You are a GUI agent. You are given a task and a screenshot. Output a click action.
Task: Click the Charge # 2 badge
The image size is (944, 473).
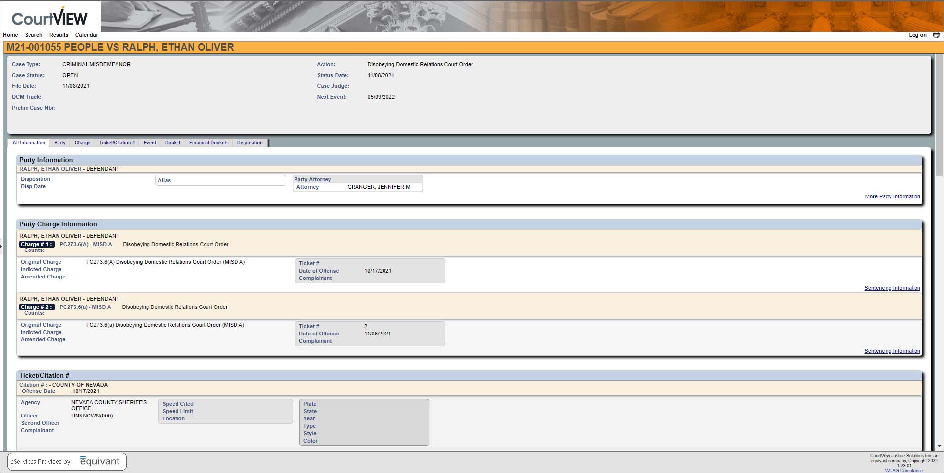coord(36,307)
